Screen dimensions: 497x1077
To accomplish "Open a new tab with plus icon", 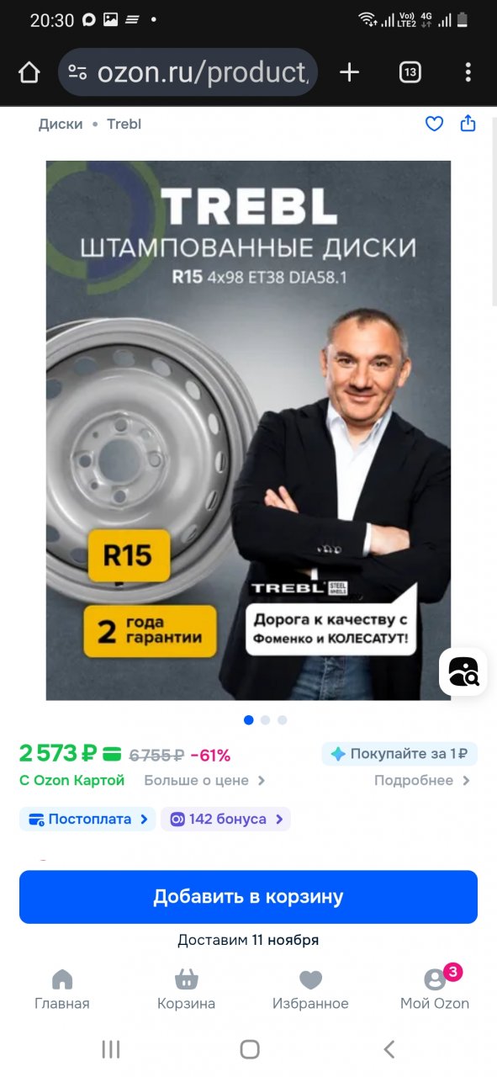I will click(x=349, y=72).
